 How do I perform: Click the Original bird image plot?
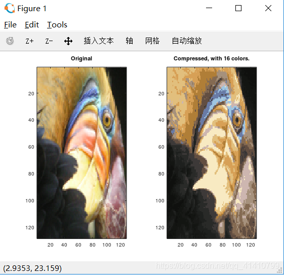(82, 153)
